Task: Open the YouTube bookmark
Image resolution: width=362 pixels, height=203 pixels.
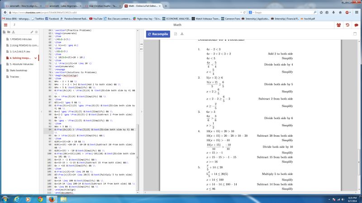Action: coord(96,18)
